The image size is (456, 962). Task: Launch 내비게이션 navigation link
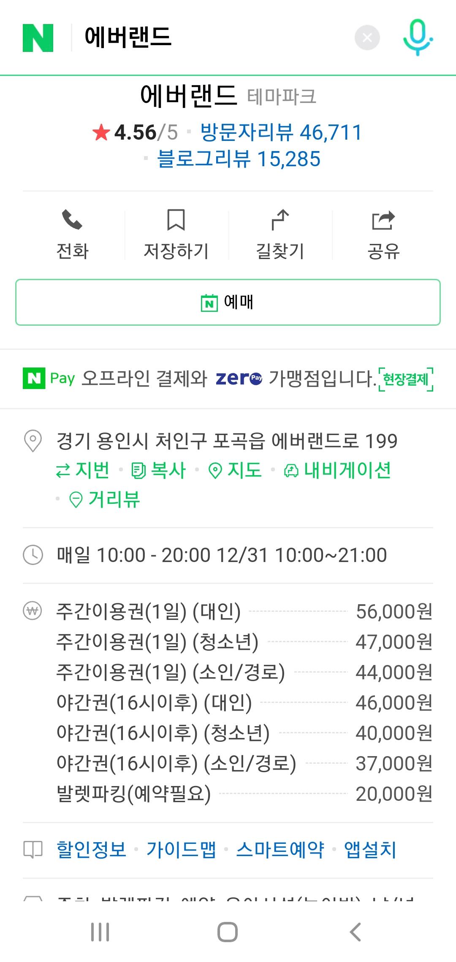pos(337,470)
